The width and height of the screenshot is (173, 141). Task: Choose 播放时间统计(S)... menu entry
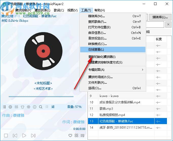(113, 77)
